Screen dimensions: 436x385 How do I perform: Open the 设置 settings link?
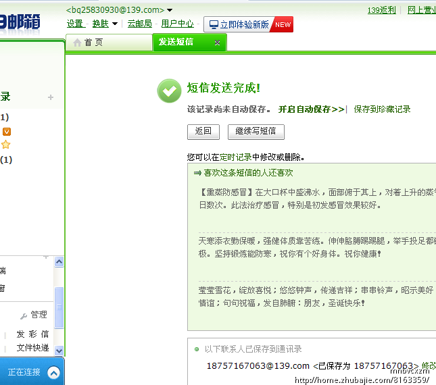point(75,24)
